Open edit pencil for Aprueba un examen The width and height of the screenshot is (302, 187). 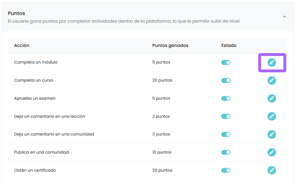[272, 99]
